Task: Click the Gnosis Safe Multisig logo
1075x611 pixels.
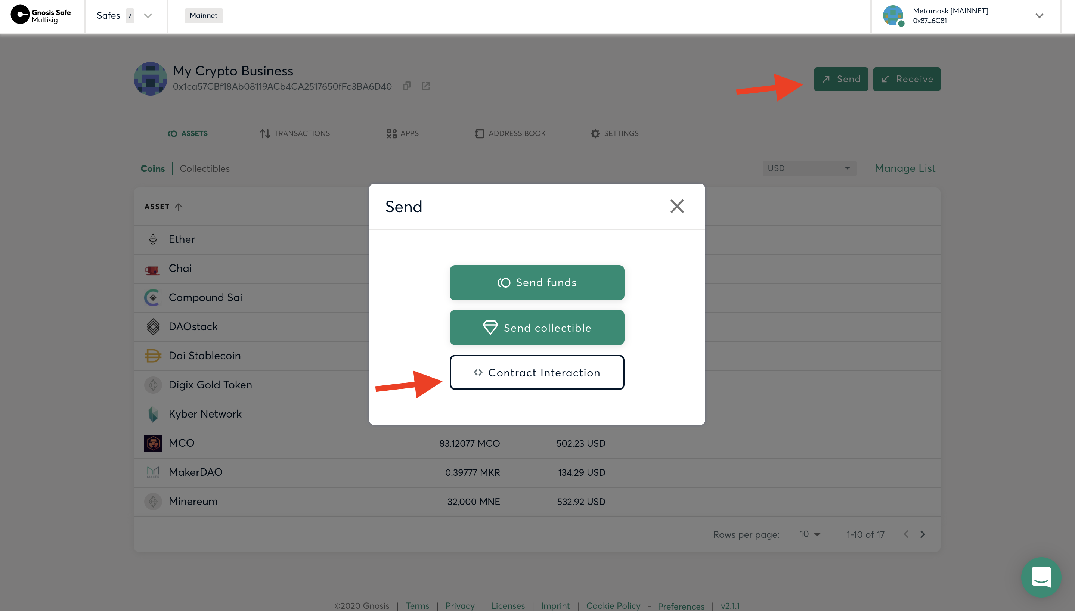Action: 41,16
